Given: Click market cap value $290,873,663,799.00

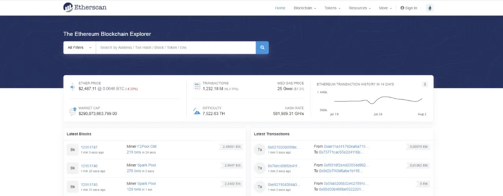Looking at the screenshot, I should coord(98,114).
